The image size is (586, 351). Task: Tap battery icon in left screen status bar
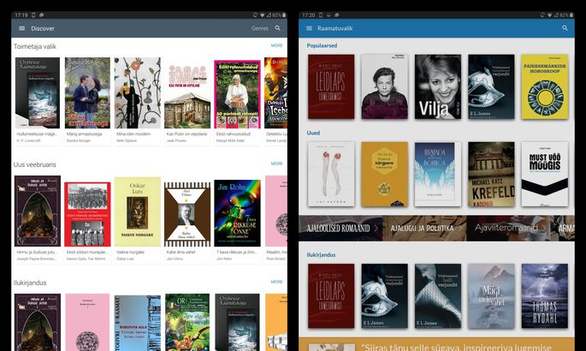284,15
